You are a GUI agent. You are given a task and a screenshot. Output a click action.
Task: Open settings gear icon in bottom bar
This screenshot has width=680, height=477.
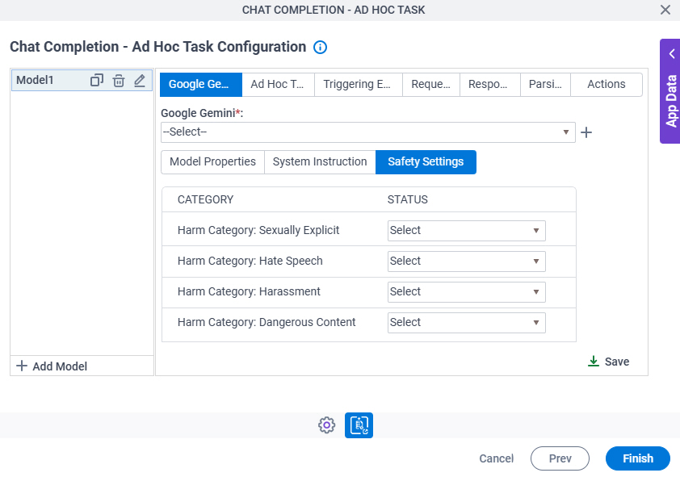(x=326, y=425)
